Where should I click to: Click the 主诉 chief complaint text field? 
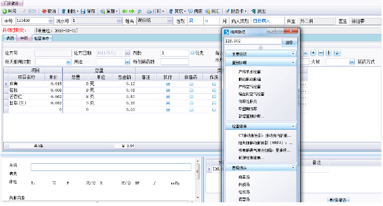pyautogui.click(x=111, y=167)
